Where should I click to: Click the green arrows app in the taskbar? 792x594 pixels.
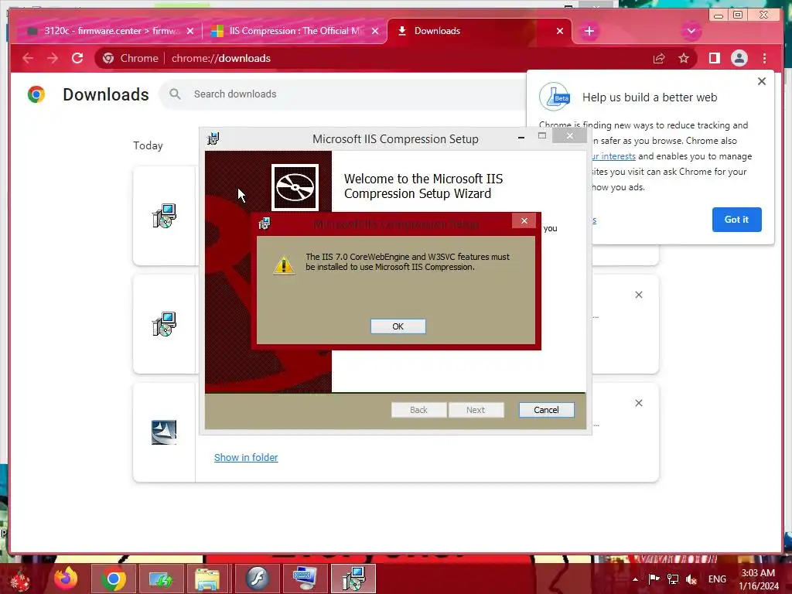[x=161, y=579]
